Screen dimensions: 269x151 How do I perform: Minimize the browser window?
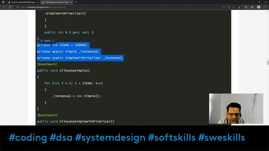(253, 2)
